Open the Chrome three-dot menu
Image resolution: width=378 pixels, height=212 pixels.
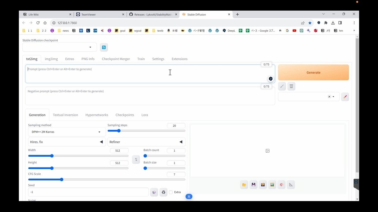click(x=354, y=23)
